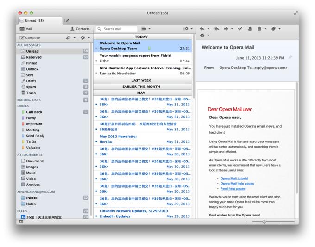
Task: Open new compose tab icon beside Unread tab
Action: (x=67, y=20)
